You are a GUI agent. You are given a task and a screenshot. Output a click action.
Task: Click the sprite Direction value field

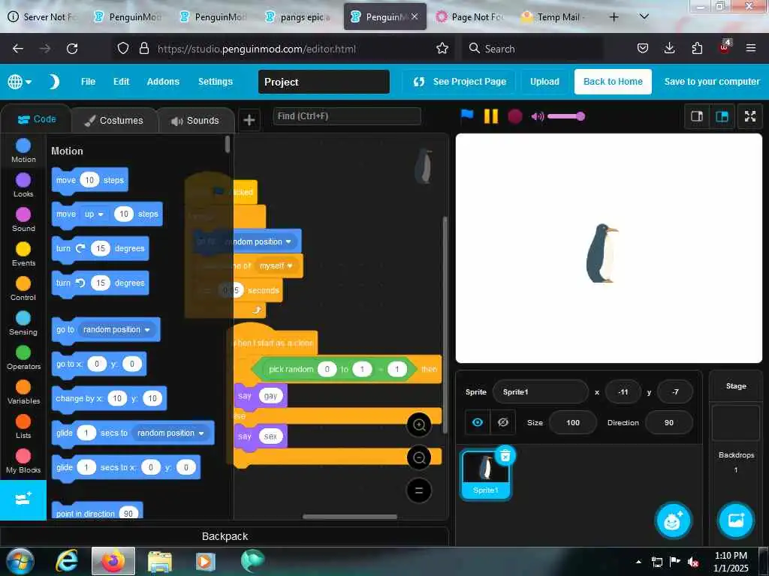[668, 422]
